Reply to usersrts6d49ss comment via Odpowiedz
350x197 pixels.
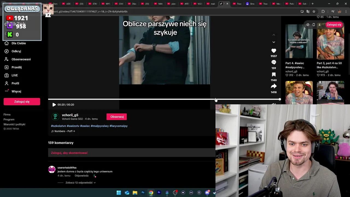pos(81,176)
